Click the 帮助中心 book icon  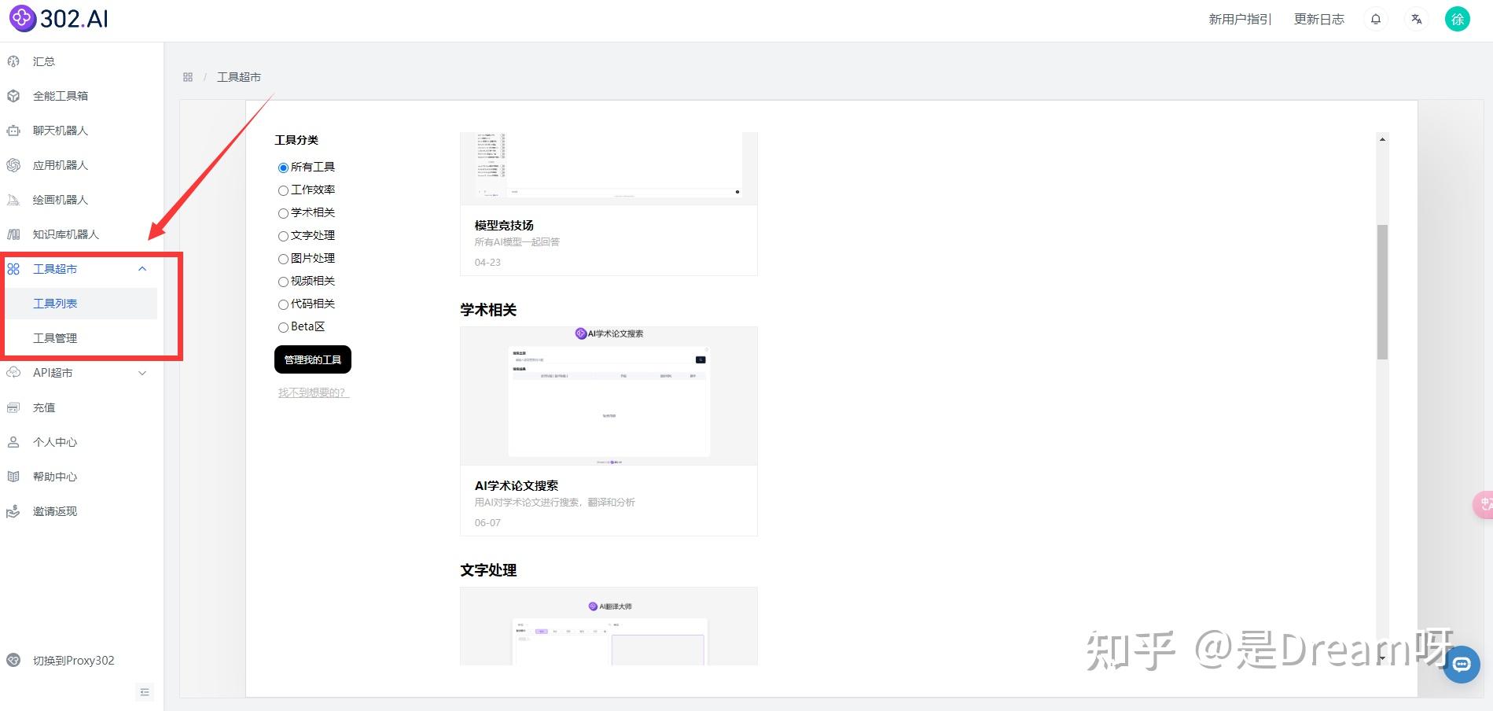point(13,477)
